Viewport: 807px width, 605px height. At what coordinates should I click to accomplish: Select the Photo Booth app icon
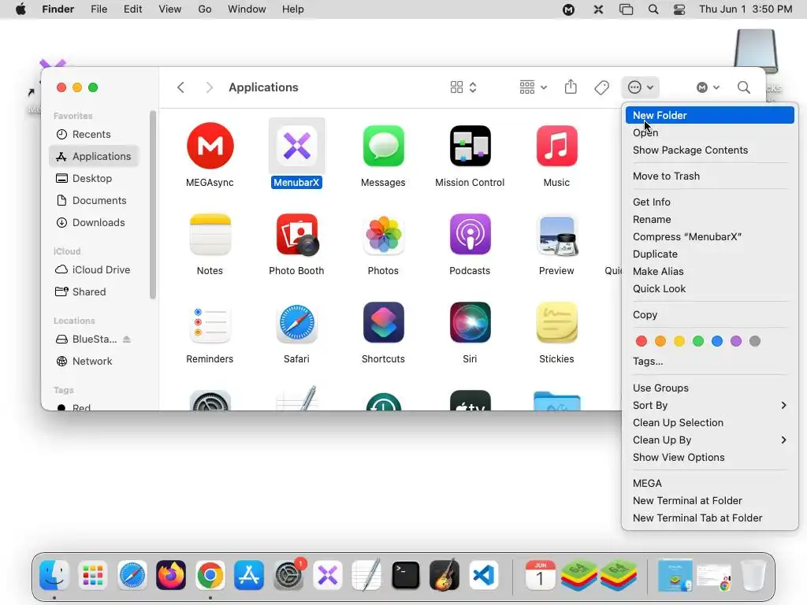pos(297,235)
